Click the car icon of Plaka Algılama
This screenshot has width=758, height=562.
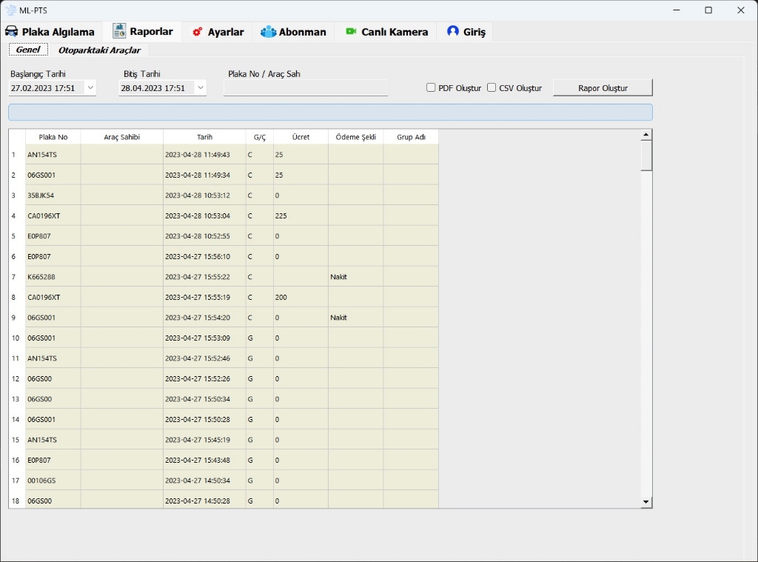click(x=12, y=31)
